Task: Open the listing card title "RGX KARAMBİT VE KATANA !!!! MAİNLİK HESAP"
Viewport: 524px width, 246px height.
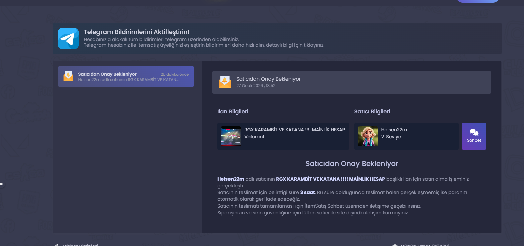Action: 294,130
